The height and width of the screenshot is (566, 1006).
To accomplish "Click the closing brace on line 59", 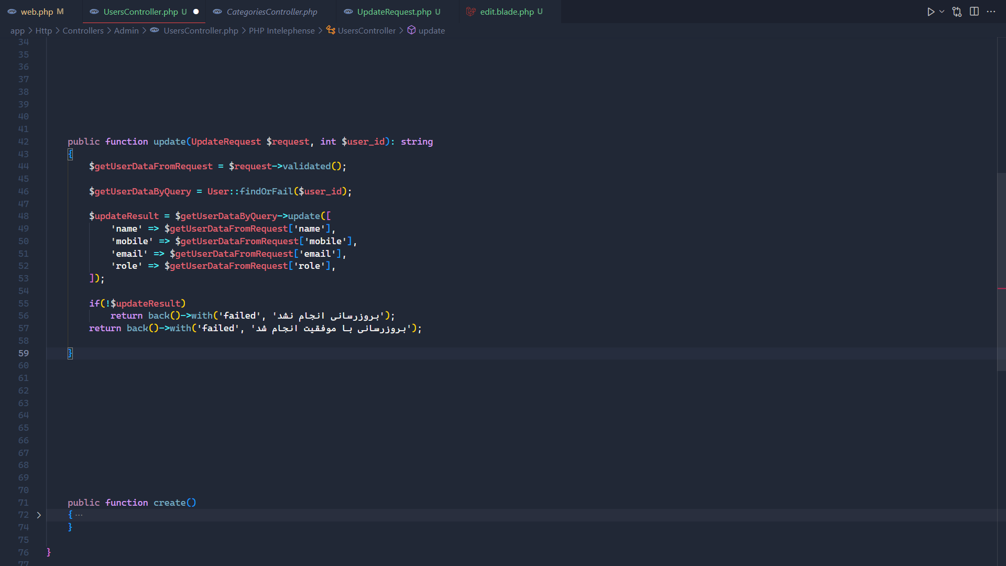I will [x=70, y=353].
